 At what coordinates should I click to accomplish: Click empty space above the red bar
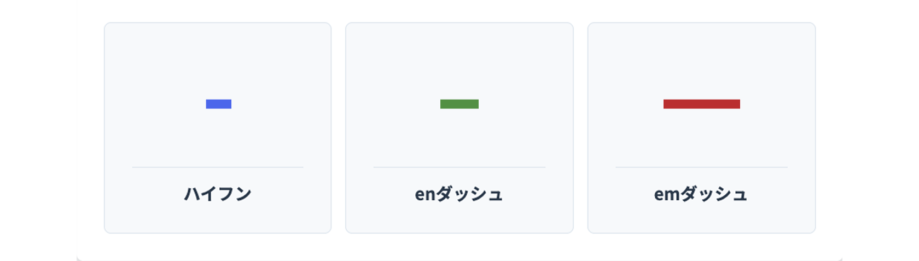tap(701, 60)
